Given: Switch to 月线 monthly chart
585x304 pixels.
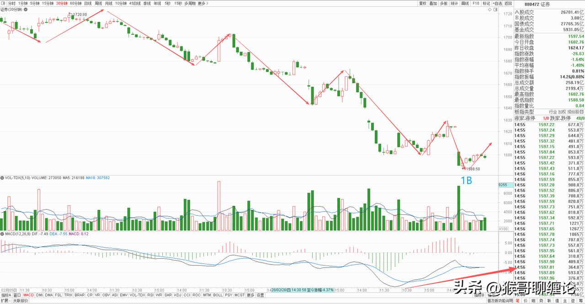Looking at the screenshot, I should coord(109,3).
